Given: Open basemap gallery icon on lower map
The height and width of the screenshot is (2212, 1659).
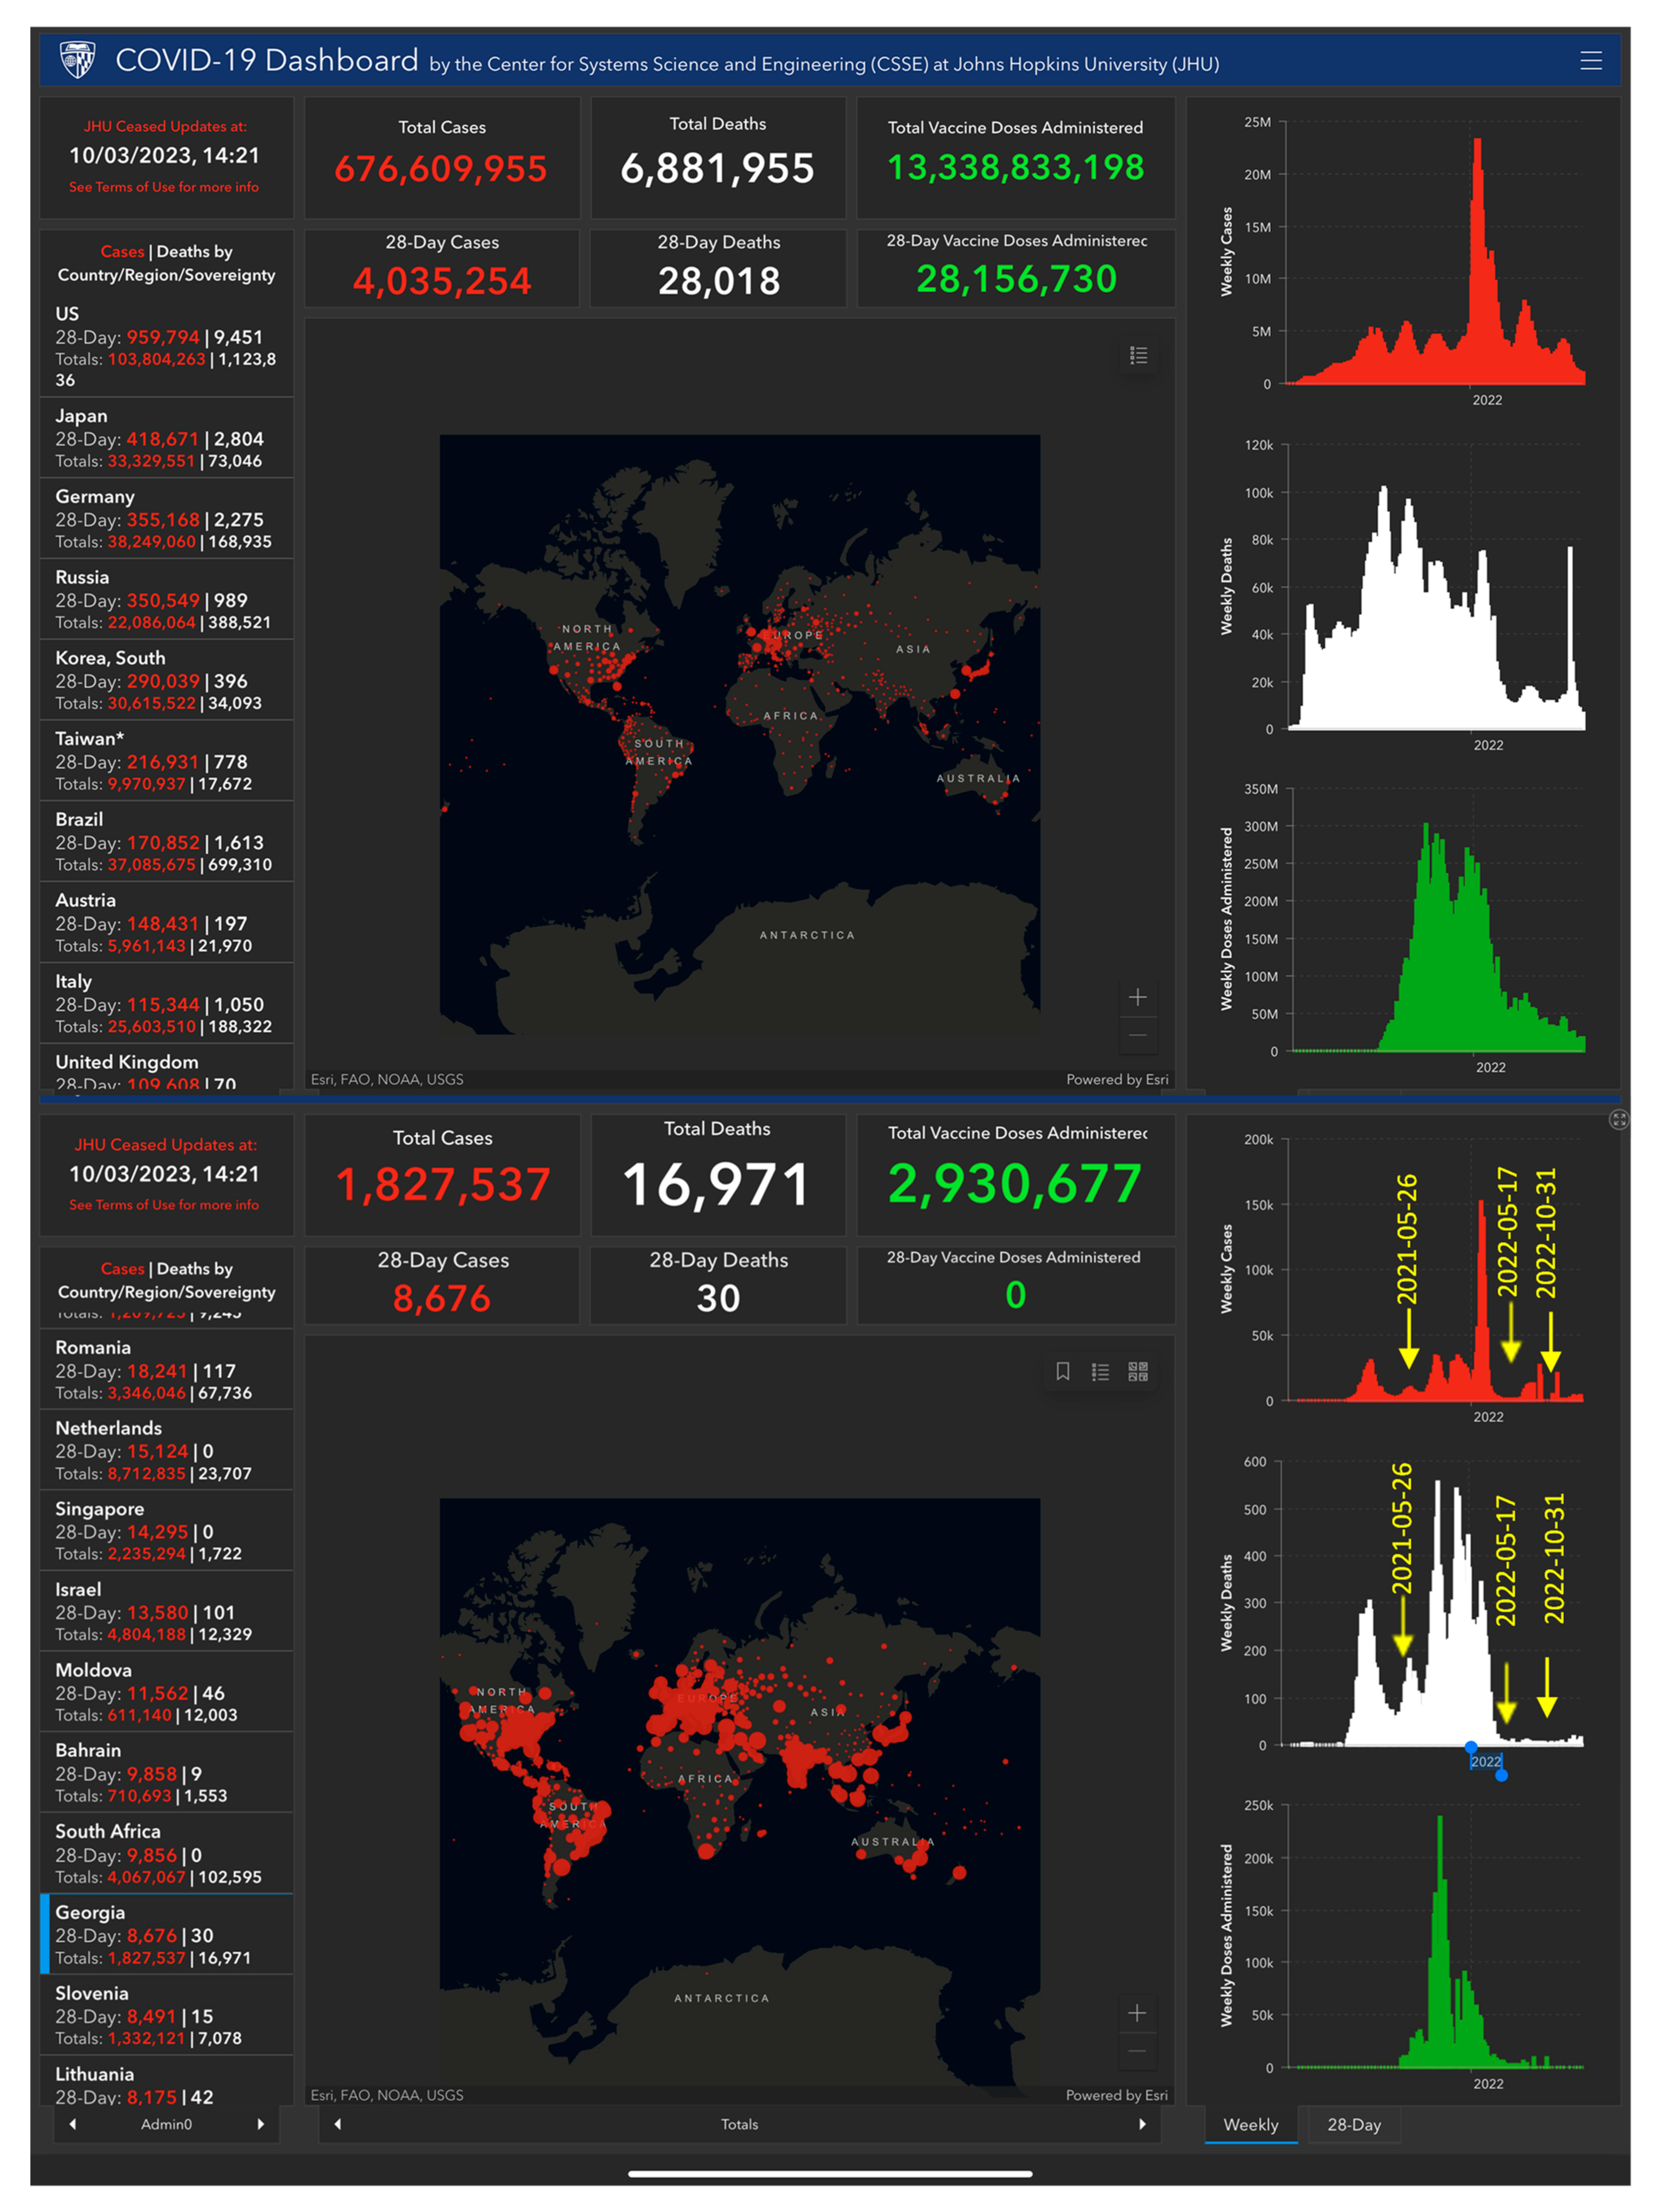Looking at the screenshot, I should [1138, 1371].
